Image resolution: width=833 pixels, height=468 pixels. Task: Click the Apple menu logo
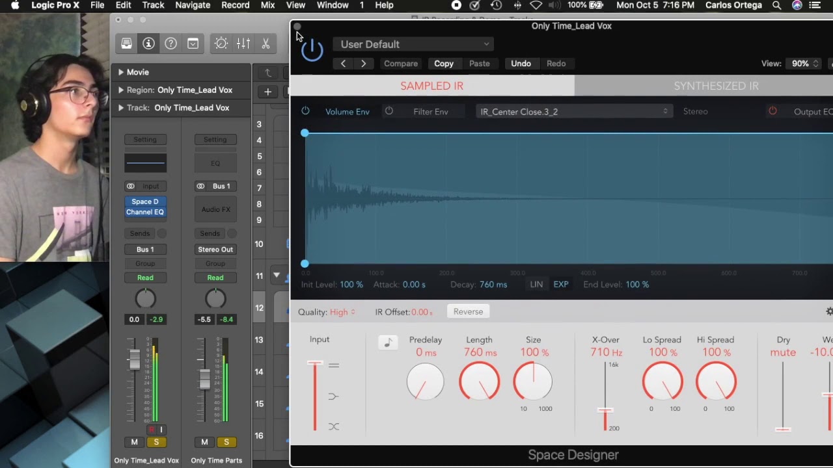(x=15, y=5)
